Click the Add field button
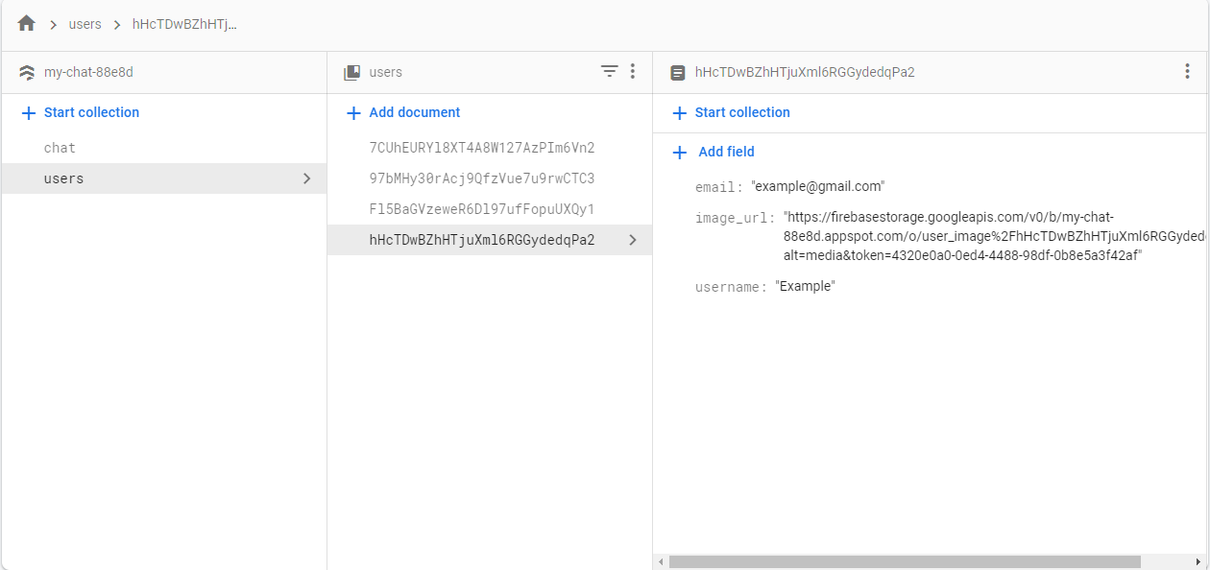 [x=714, y=152]
